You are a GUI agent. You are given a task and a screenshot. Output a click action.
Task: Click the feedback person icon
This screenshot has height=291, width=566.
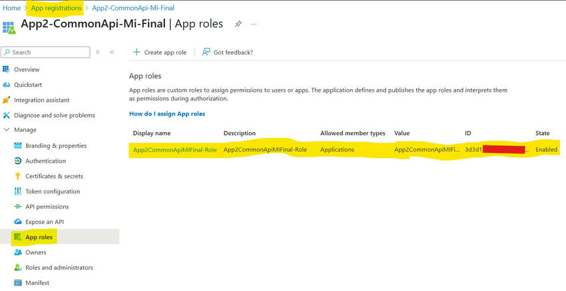206,52
